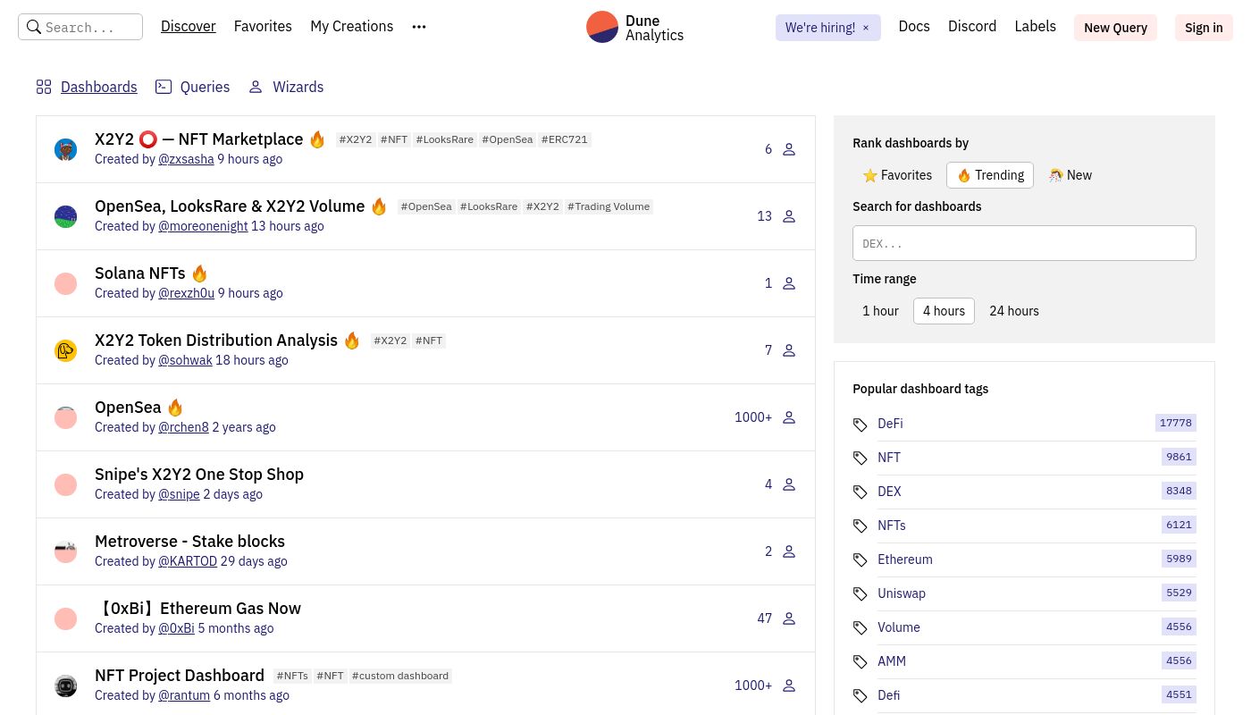1251x715 pixels.
Task: Rank dashboards by New
Action: (x=1070, y=175)
